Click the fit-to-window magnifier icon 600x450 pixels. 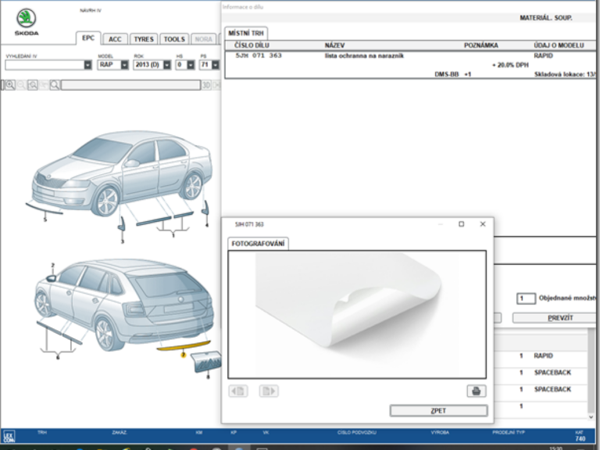click(33, 84)
